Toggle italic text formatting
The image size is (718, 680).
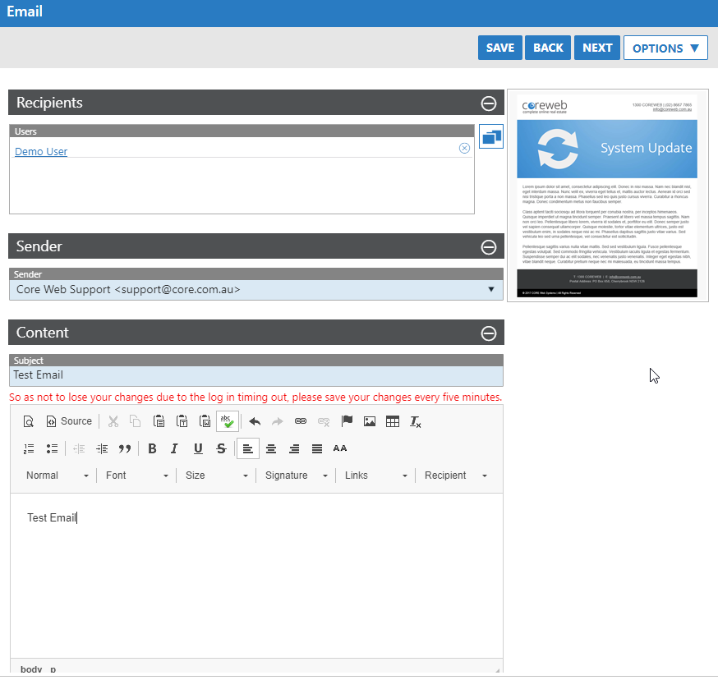(x=174, y=448)
